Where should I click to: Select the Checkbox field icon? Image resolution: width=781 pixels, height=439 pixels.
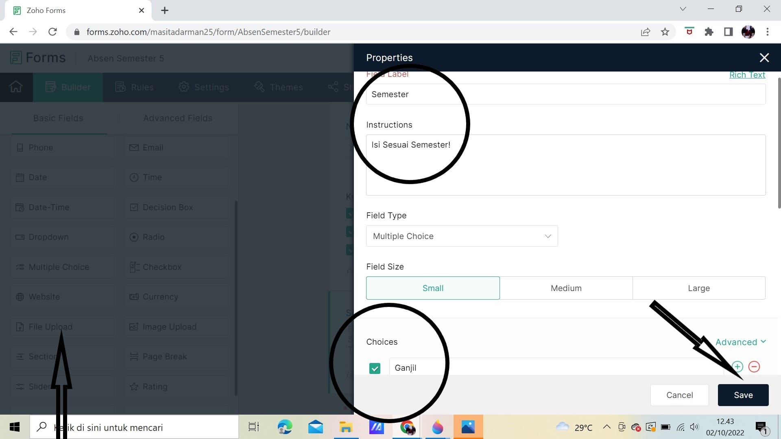[134, 267]
